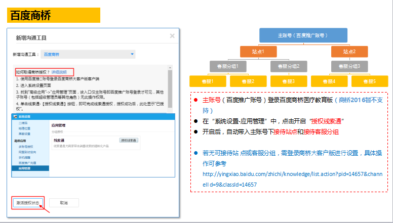Viewport: 393px width, 223px height.
Task: Select the highlighted 应用管理 sidebar item
Action: [x=30, y=168]
